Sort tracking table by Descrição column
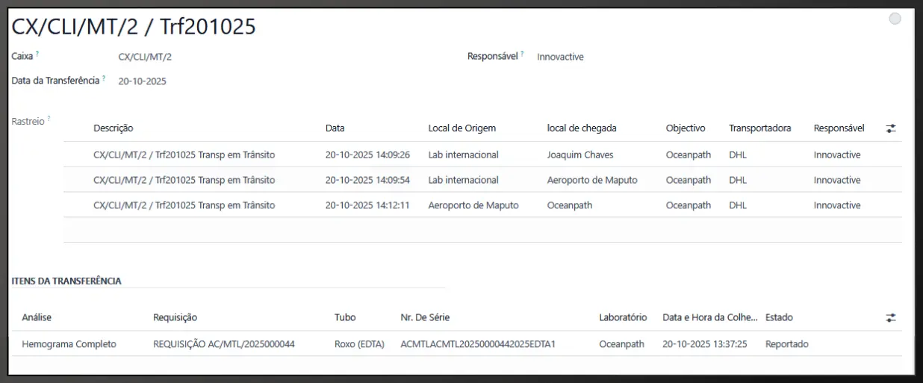Viewport: 923px width, 383px height. point(114,128)
